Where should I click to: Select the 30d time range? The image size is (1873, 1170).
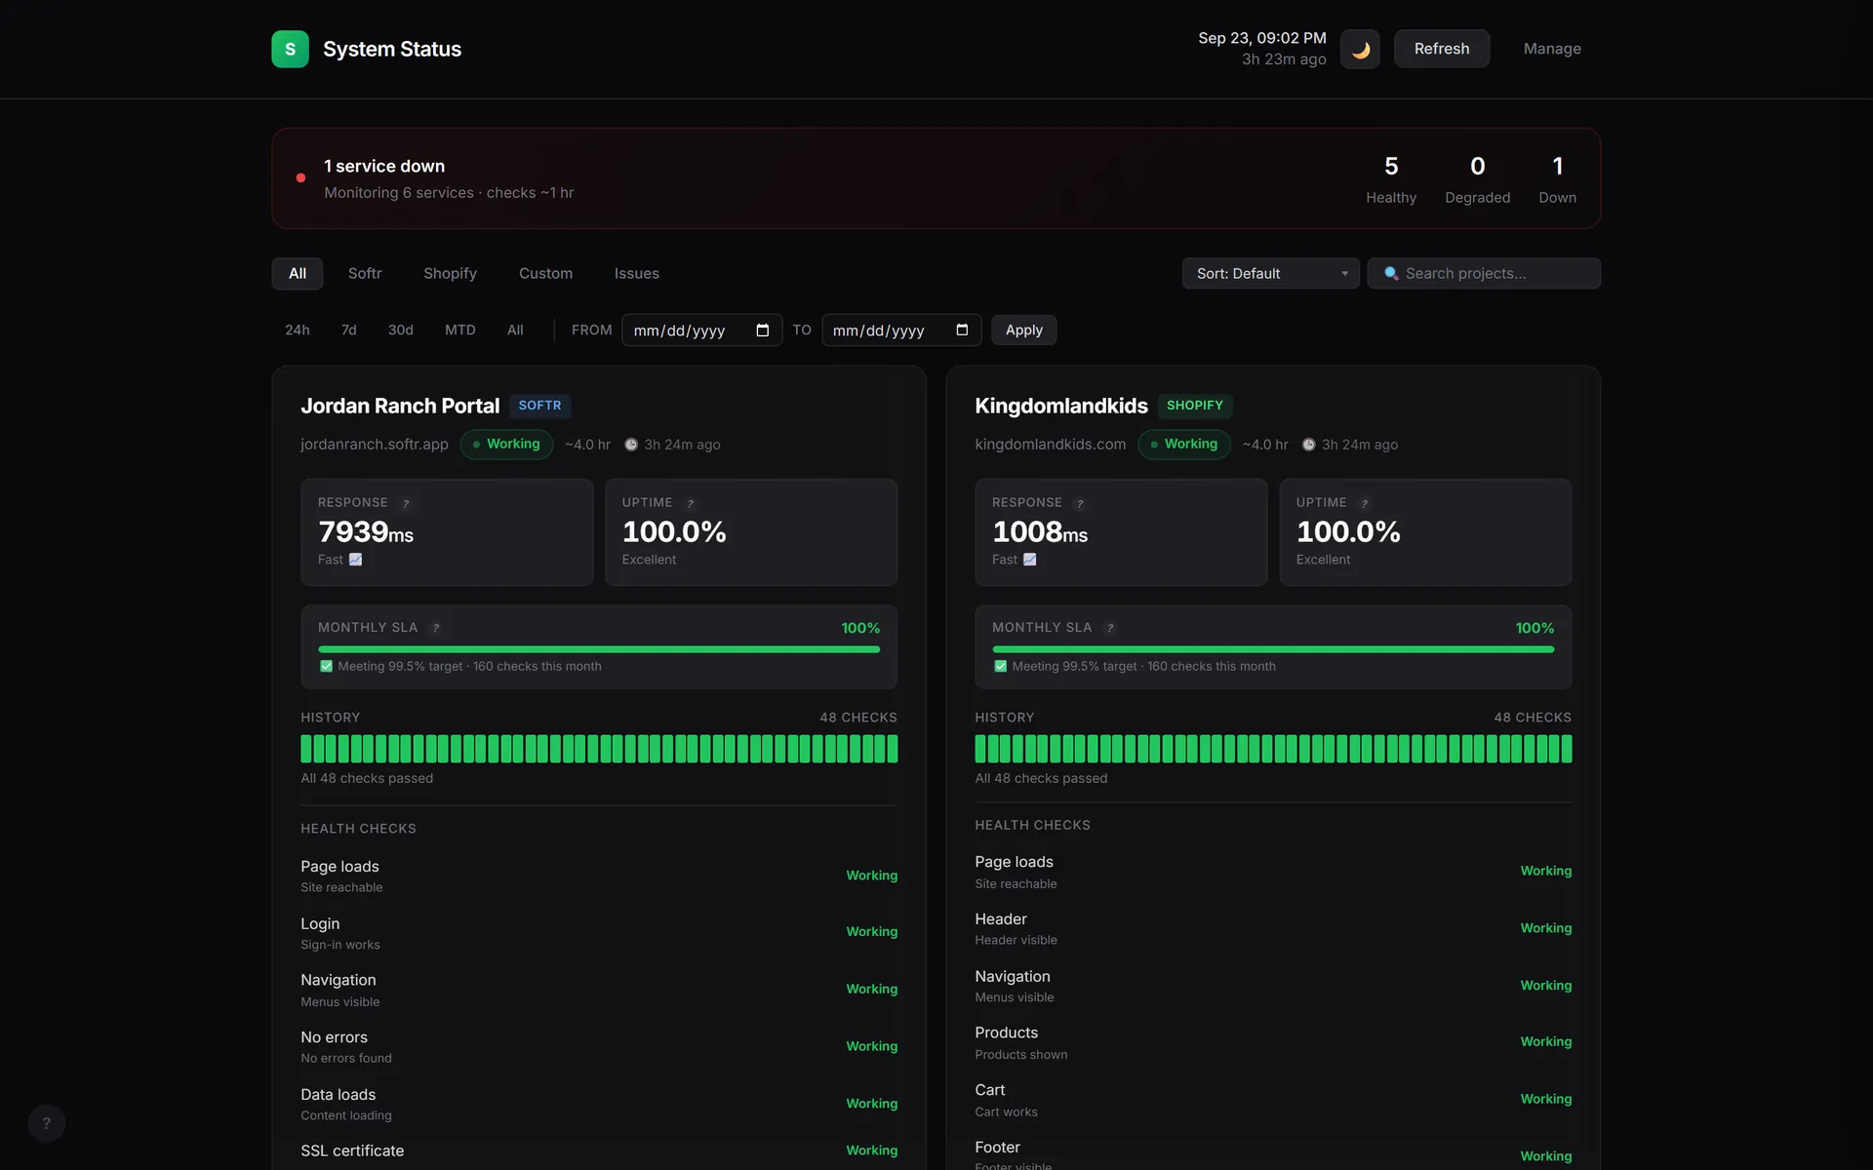400,330
